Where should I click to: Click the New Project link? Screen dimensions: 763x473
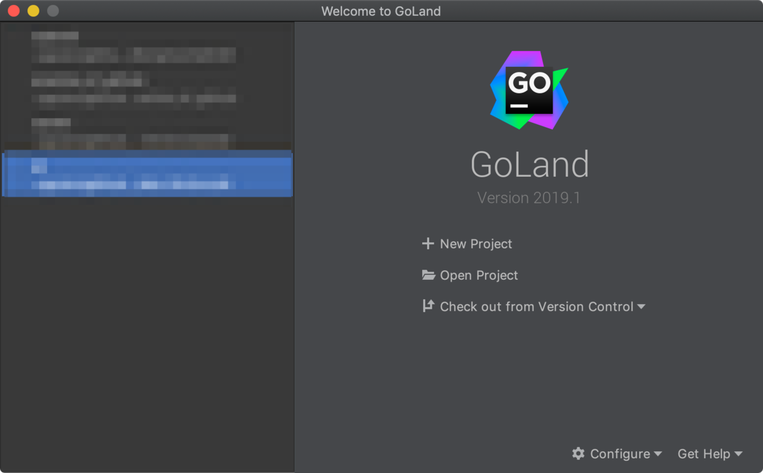[476, 243]
